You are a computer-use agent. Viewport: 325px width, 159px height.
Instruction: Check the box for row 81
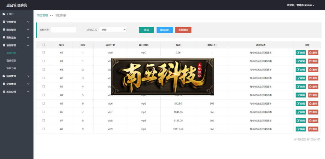[43, 61]
